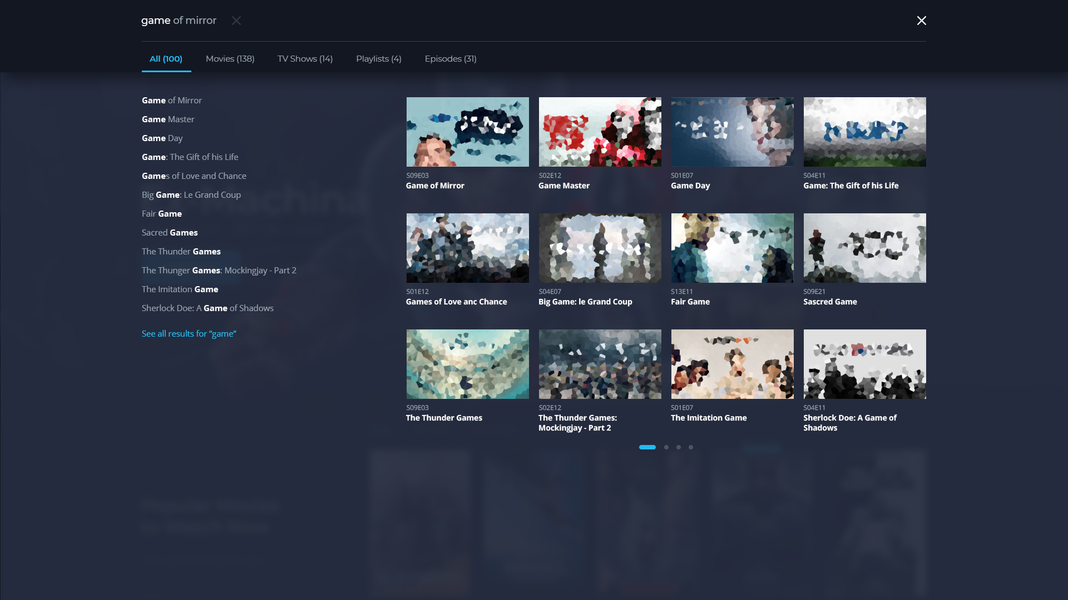Screen dimensions: 1068x600
Task: Pick the Sacred Games suggestion in list
Action: coord(169,233)
